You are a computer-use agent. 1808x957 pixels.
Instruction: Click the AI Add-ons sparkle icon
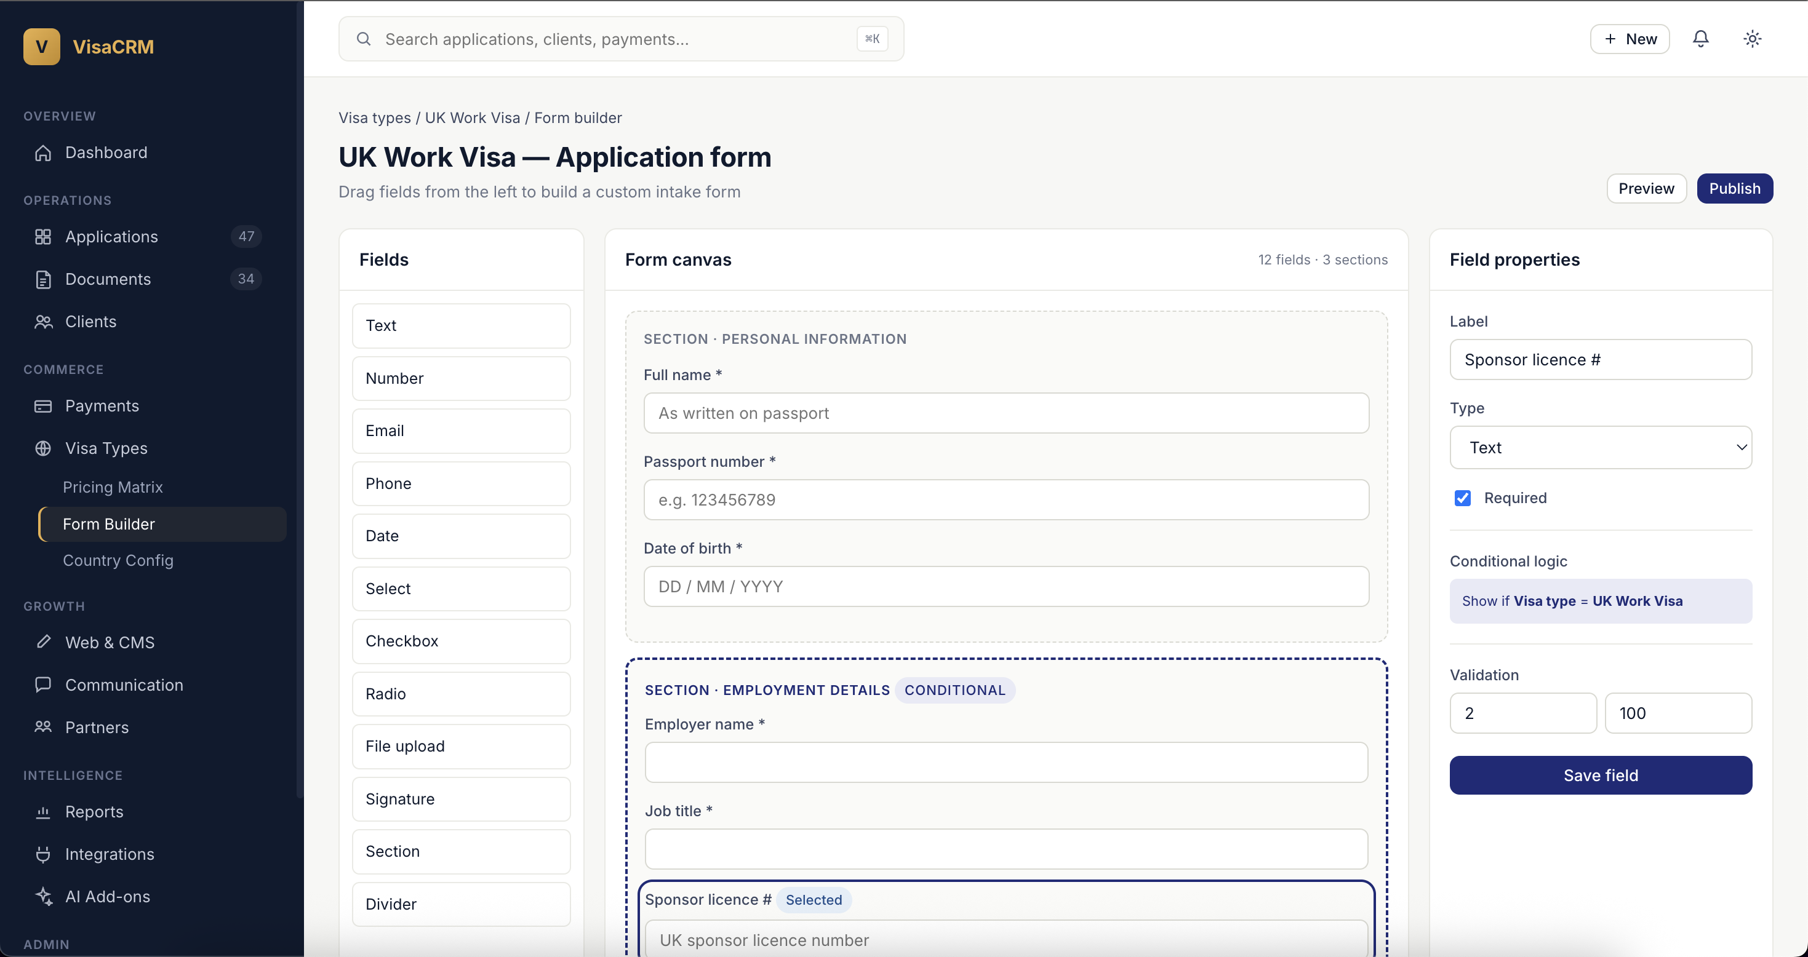coord(43,896)
